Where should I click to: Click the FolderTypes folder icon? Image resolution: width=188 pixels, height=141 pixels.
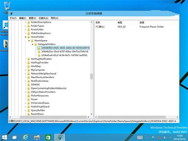pyautogui.click(x=29, y=26)
